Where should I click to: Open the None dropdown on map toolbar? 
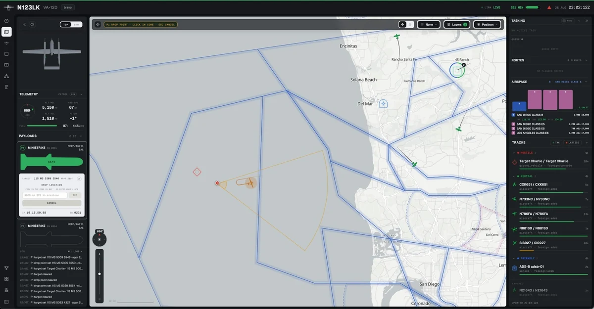(428, 24)
